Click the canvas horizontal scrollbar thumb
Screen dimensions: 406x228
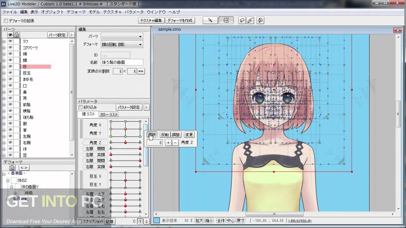coord(274,214)
